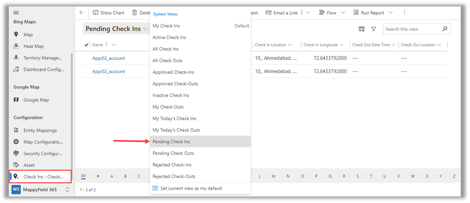
Task: Toggle the select-all rows checkmark
Action: point(87,45)
